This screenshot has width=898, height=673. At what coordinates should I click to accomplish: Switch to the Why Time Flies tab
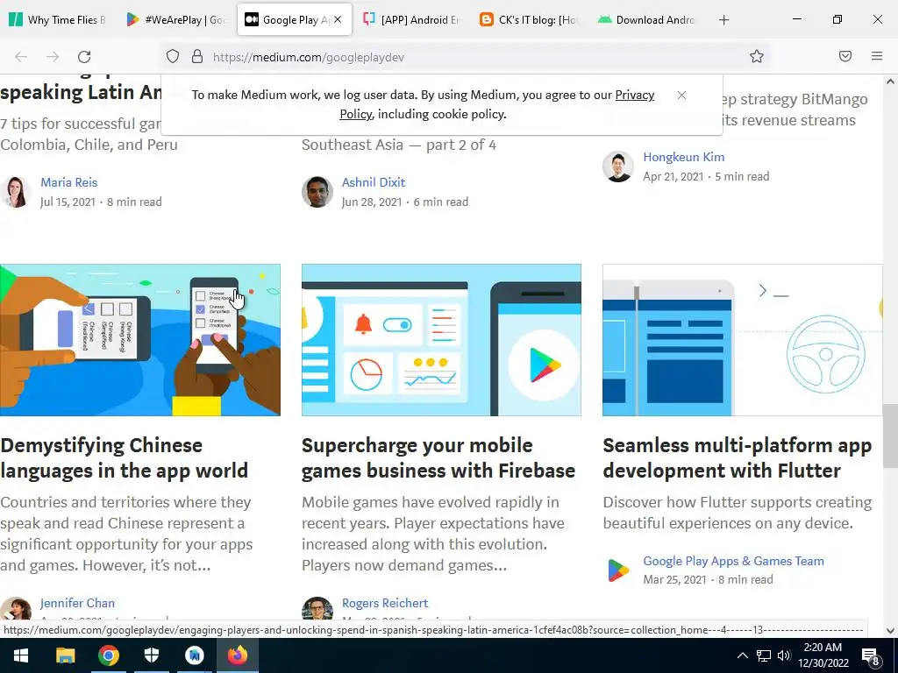point(57,20)
